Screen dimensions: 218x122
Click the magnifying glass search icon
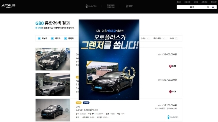[x=213, y=7]
